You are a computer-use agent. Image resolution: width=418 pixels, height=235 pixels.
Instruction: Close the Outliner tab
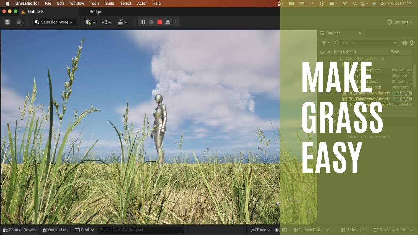[360, 33]
